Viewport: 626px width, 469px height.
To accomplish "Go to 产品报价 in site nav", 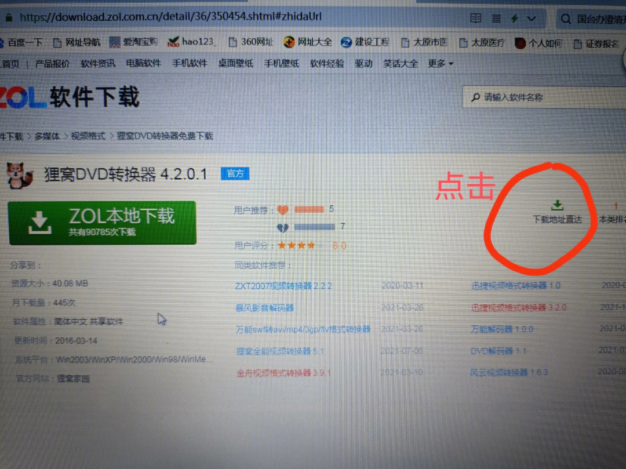I will [52, 64].
